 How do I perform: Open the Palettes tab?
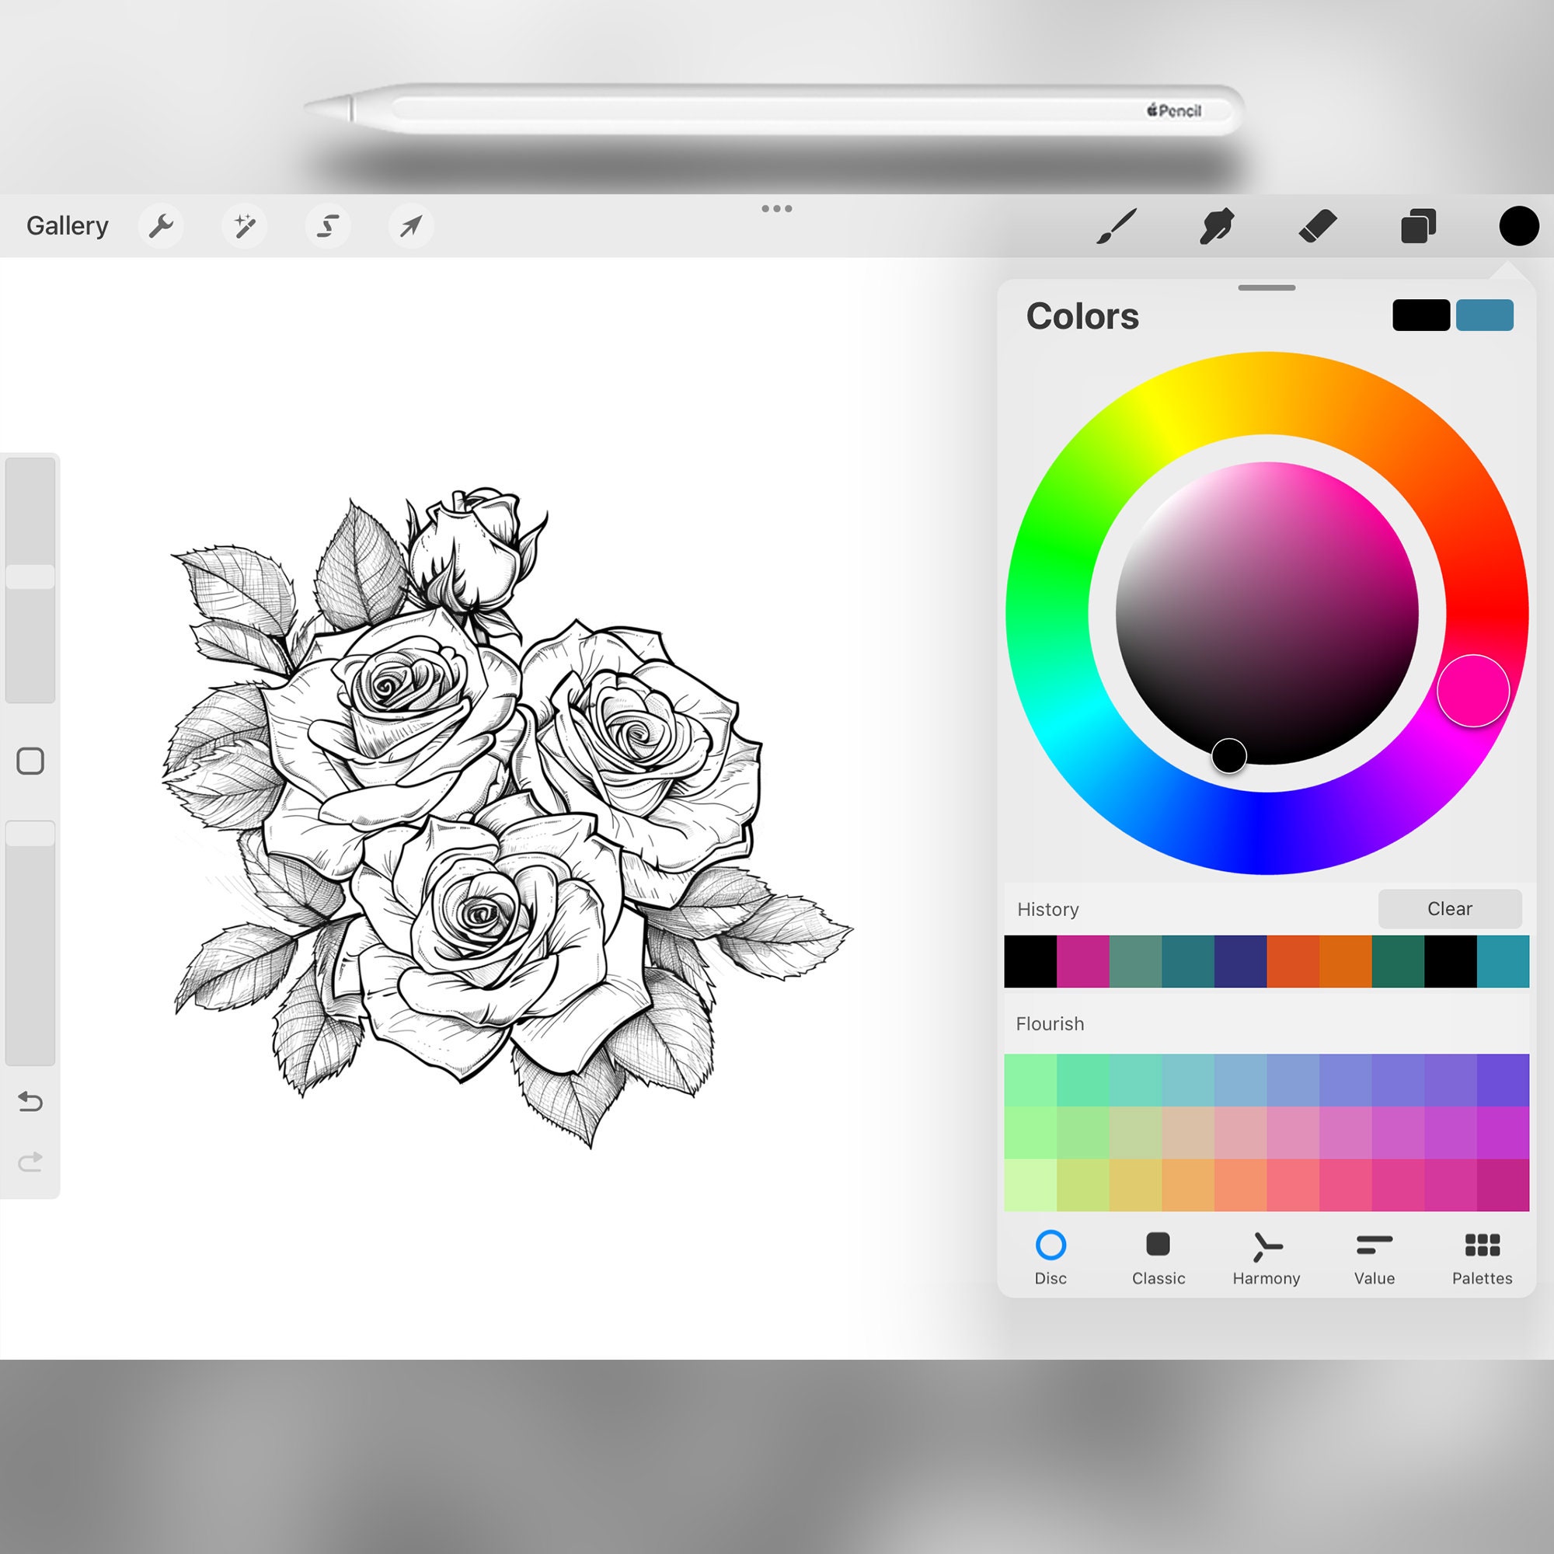(1482, 1259)
